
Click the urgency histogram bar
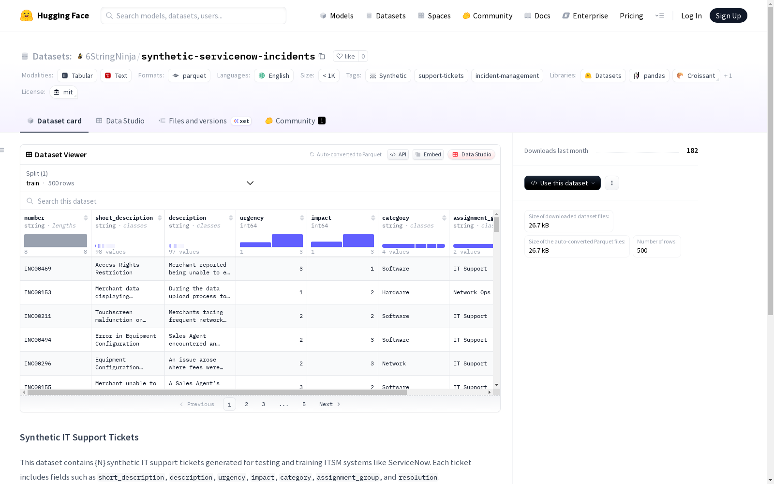[x=271, y=241]
